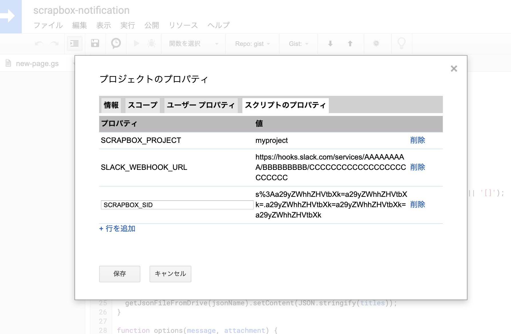Open the 関数を選択 function dropdown
Screen dimensions: 511x334
coord(194,44)
